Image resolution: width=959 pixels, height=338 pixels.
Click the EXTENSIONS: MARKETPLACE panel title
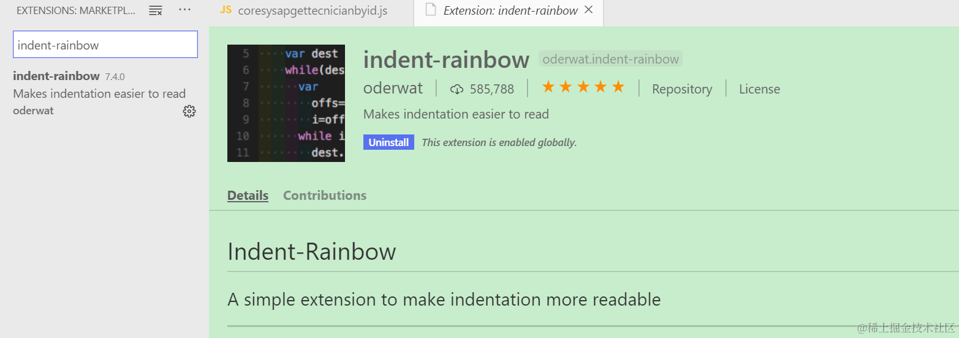point(76,11)
